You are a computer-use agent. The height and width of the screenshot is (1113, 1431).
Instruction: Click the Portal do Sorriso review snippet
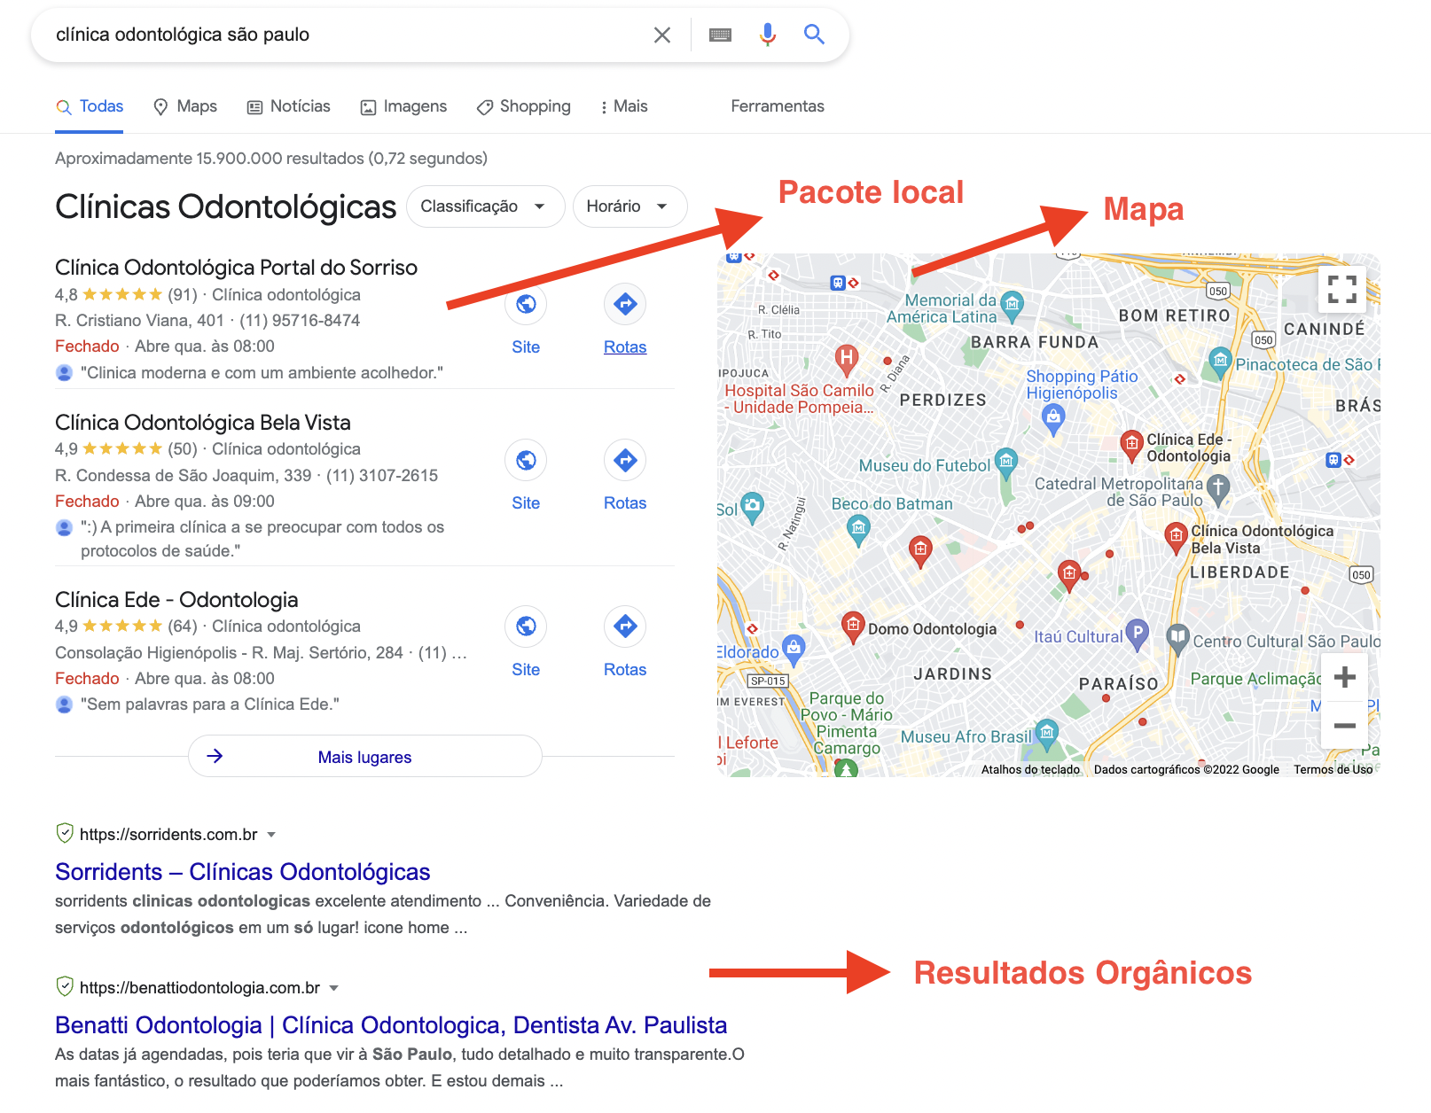pyautogui.click(x=262, y=373)
